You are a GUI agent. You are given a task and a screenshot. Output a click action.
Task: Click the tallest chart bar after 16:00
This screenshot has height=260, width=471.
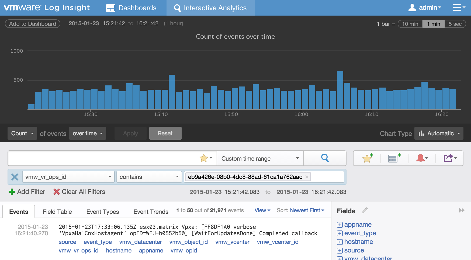coord(340,90)
